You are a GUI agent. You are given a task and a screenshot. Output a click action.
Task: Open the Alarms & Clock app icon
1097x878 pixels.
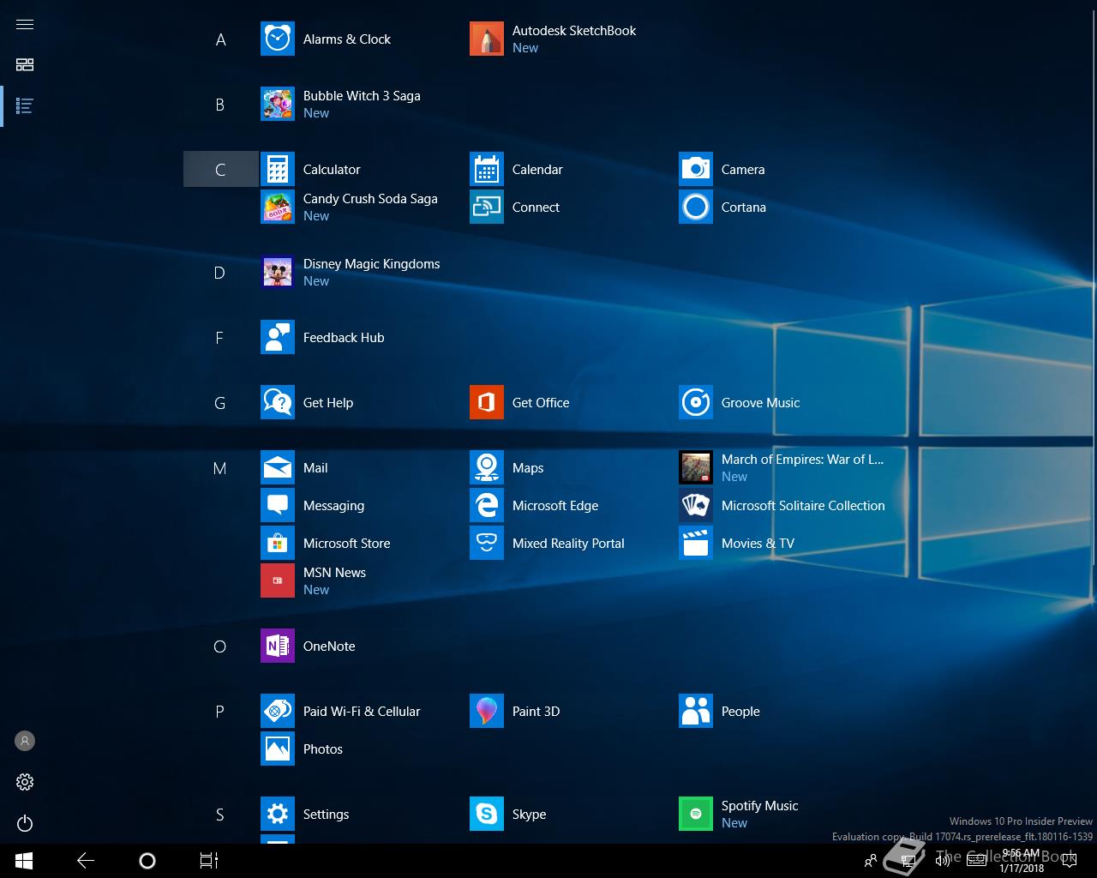click(278, 39)
